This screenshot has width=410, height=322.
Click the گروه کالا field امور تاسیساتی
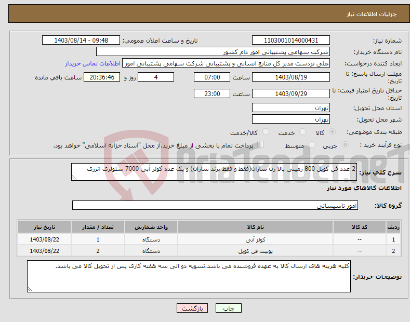tap(215, 206)
